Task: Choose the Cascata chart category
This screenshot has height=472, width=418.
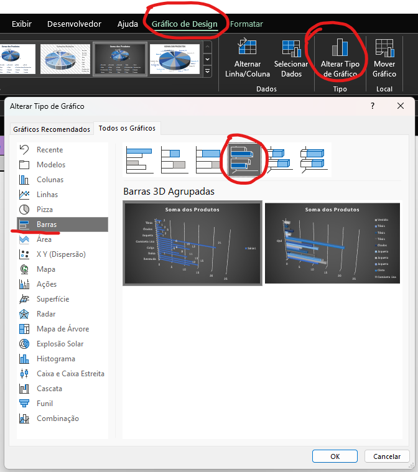Action: 62,389
